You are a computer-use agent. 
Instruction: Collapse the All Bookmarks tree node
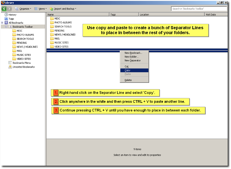coord(2,23)
